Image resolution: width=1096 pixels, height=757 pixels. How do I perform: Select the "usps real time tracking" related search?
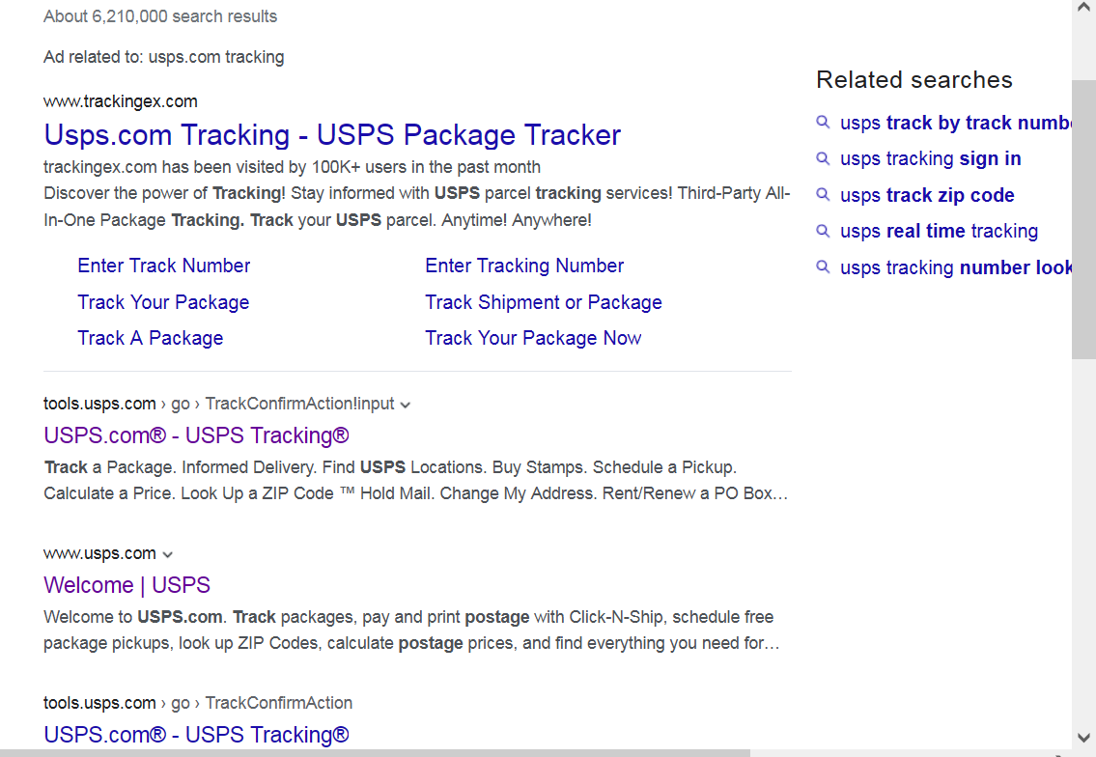pos(939,231)
